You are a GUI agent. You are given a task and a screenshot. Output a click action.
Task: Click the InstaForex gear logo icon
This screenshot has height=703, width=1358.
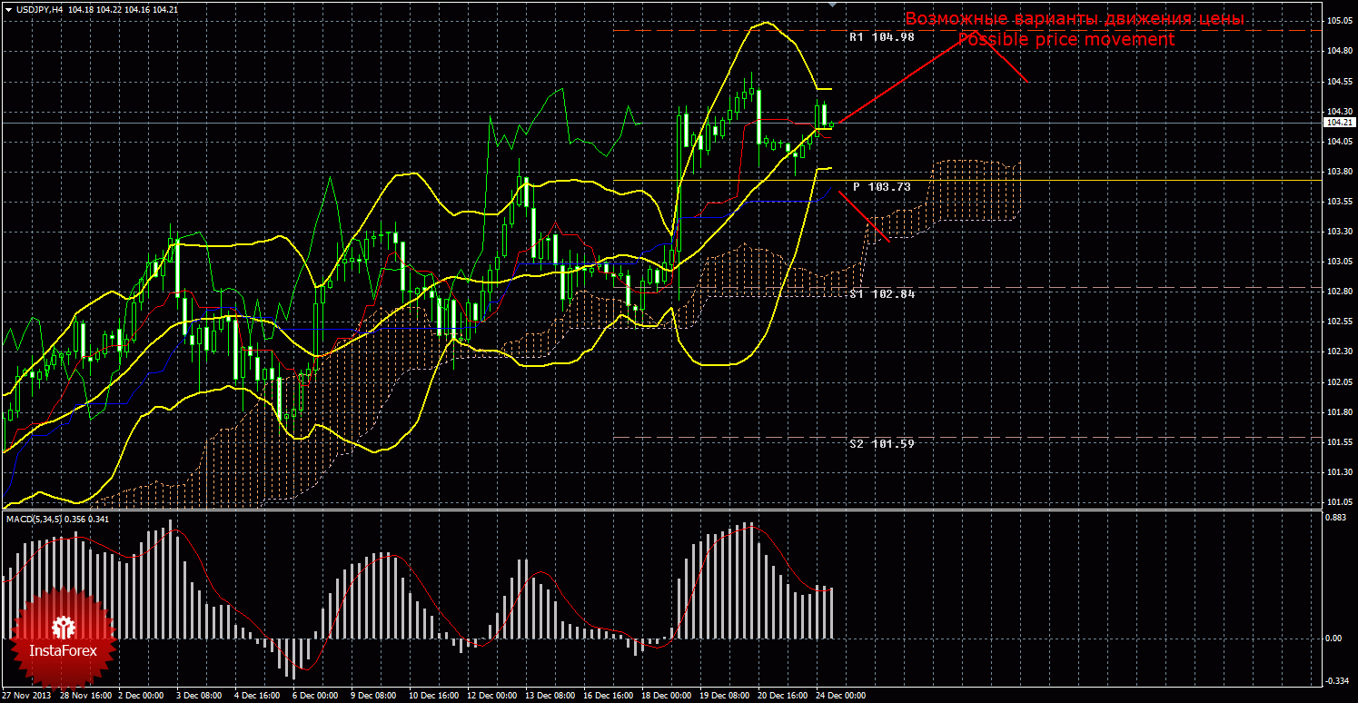coord(63,627)
